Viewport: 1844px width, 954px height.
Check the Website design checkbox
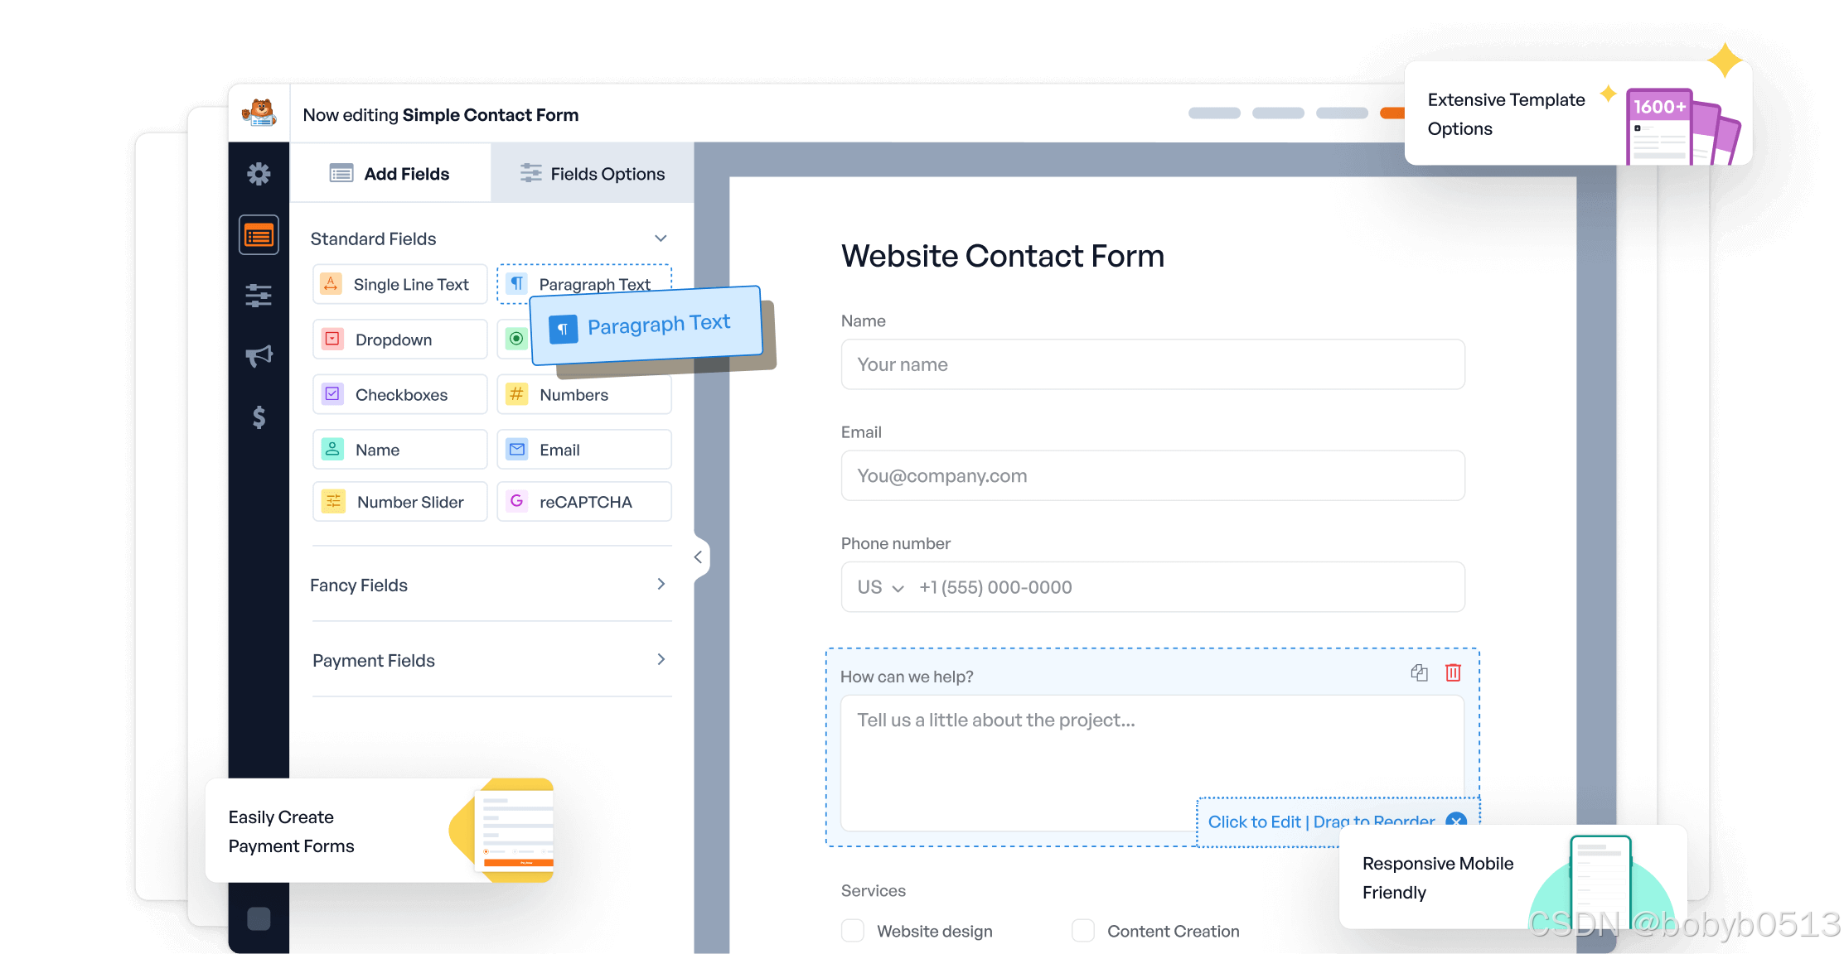click(852, 931)
